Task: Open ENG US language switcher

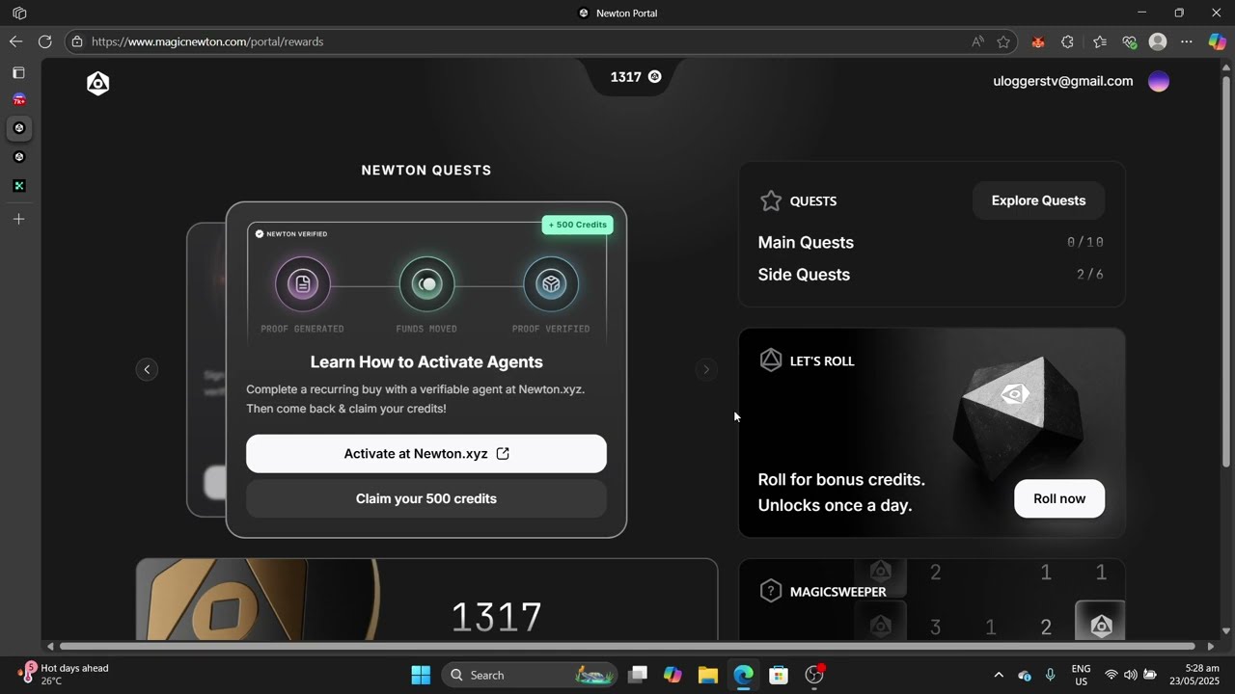Action: point(1082,675)
